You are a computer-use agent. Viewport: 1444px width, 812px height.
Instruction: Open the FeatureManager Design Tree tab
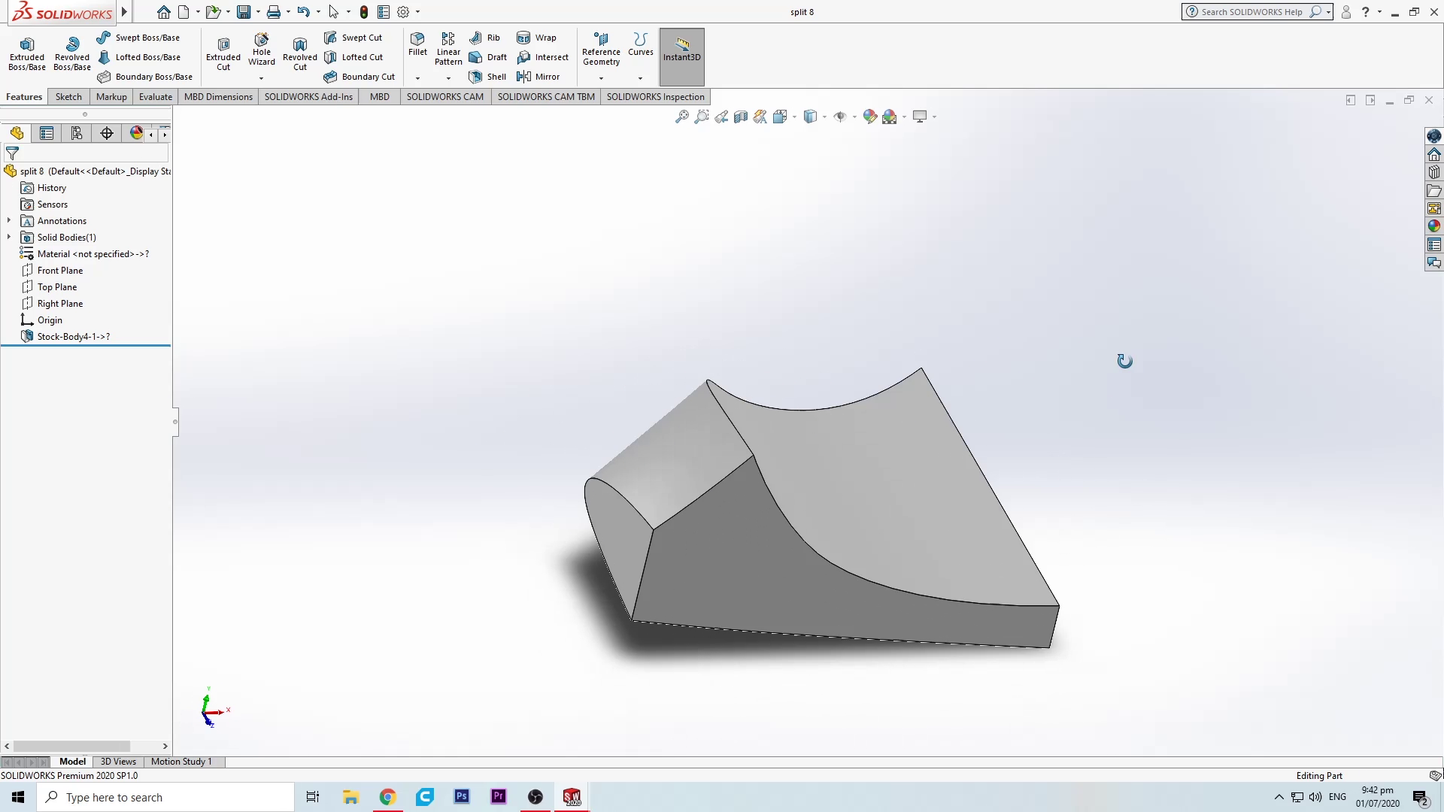click(17, 133)
